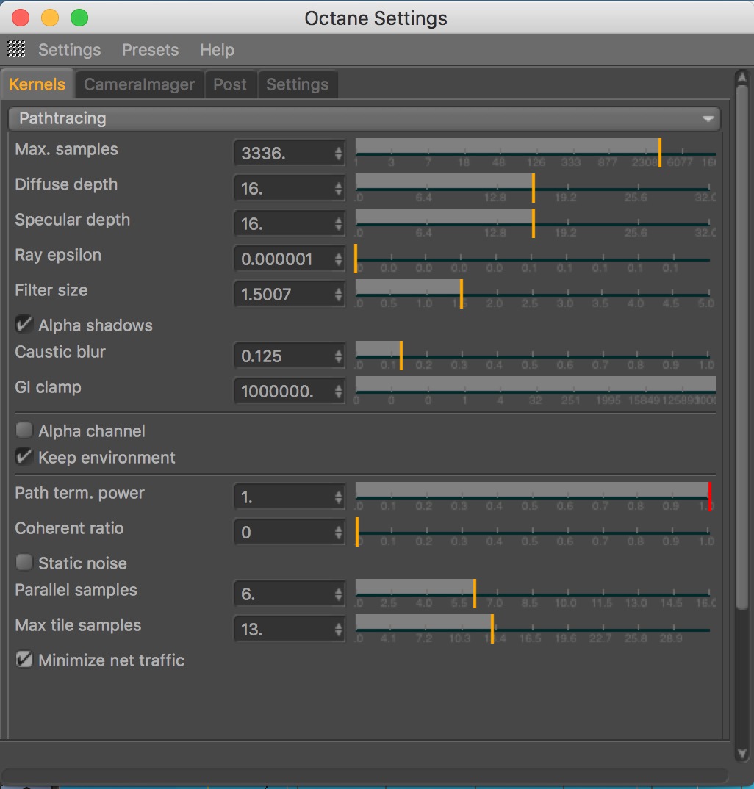Click the Max tile samples slider
The height and width of the screenshot is (789, 754).
(x=536, y=629)
